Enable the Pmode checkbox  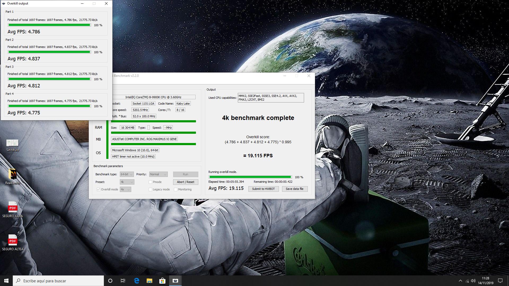pyautogui.click(x=150, y=182)
